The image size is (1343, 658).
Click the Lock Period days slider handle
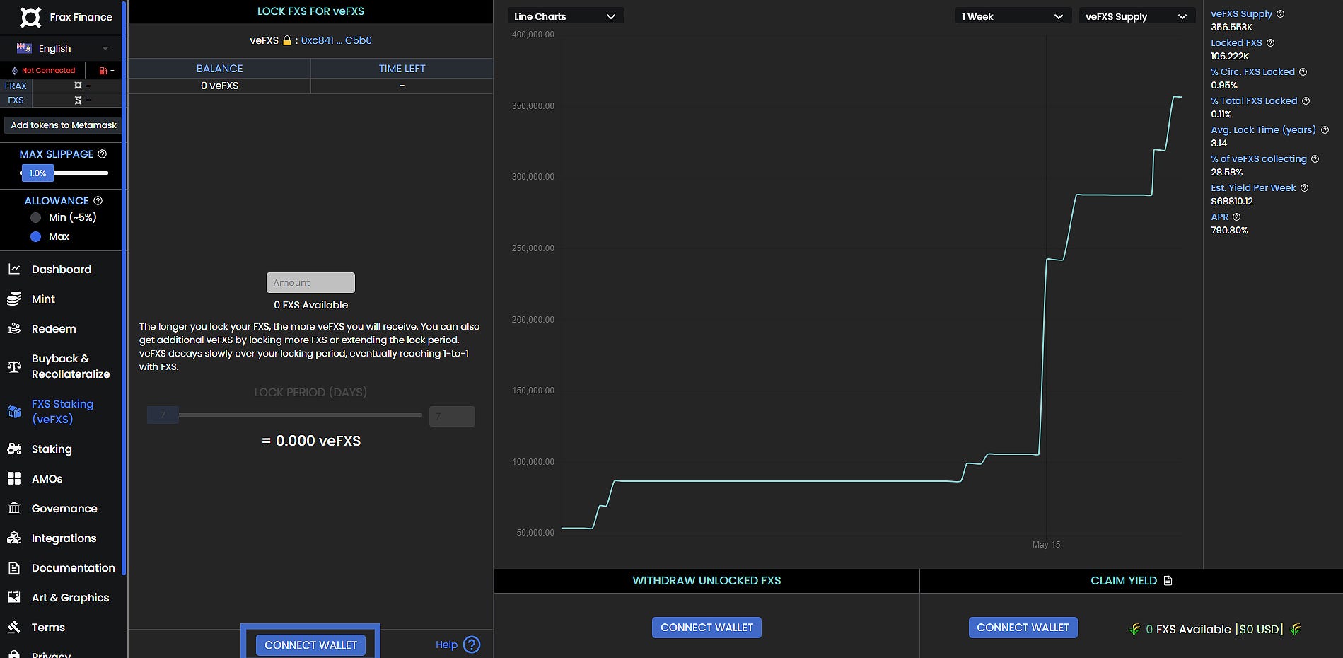163,415
